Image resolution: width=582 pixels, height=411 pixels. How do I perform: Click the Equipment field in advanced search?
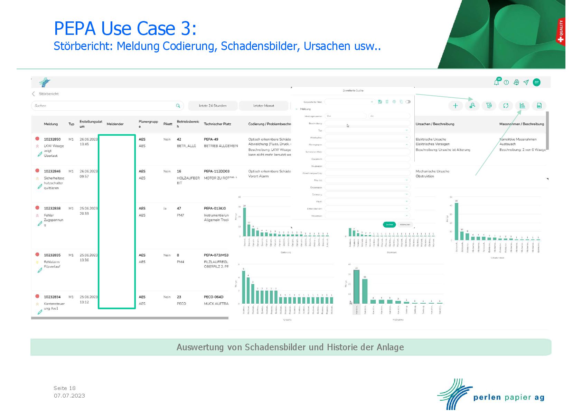click(x=367, y=159)
